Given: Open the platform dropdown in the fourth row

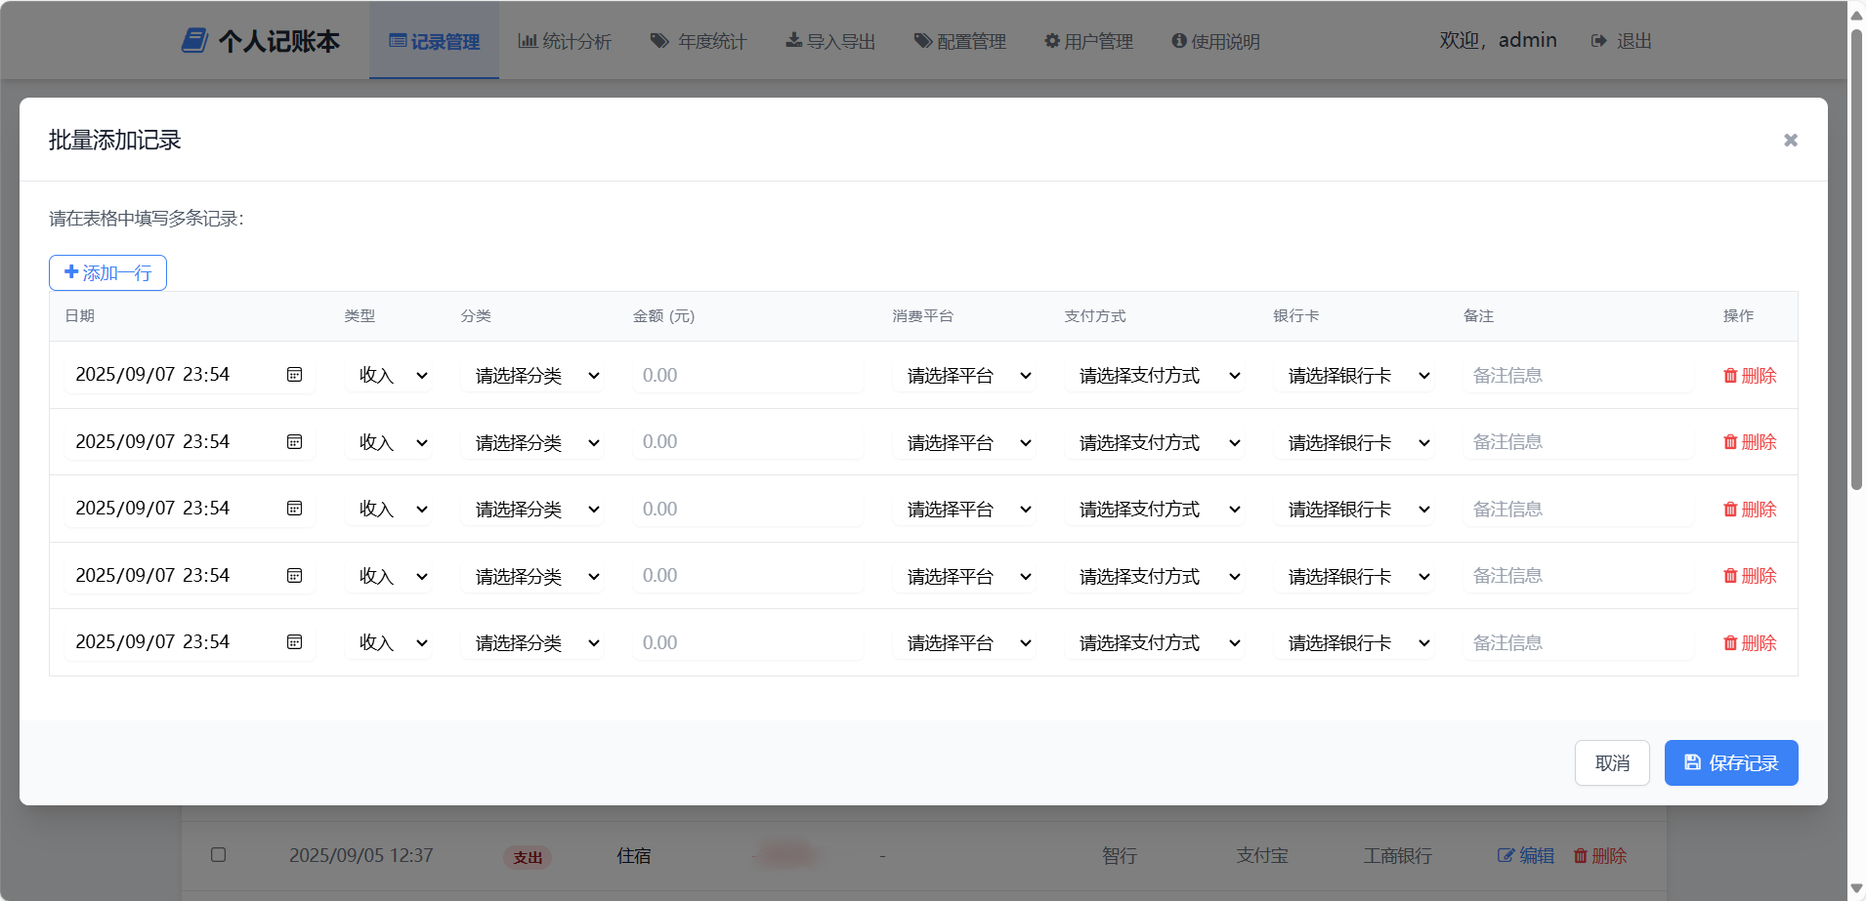Looking at the screenshot, I should click(963, 576).
